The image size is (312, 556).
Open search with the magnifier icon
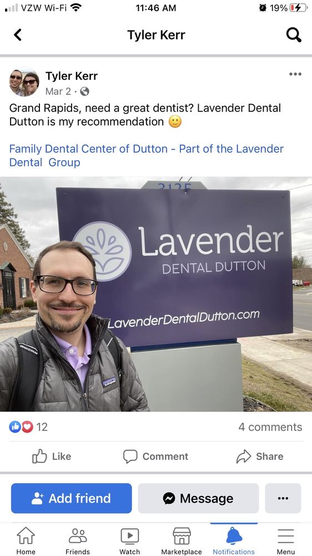pos(294,34)
